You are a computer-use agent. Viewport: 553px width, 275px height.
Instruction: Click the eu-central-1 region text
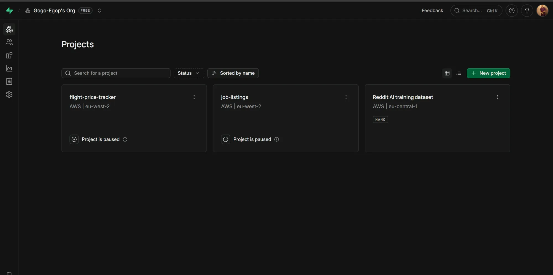pos(403,107)
